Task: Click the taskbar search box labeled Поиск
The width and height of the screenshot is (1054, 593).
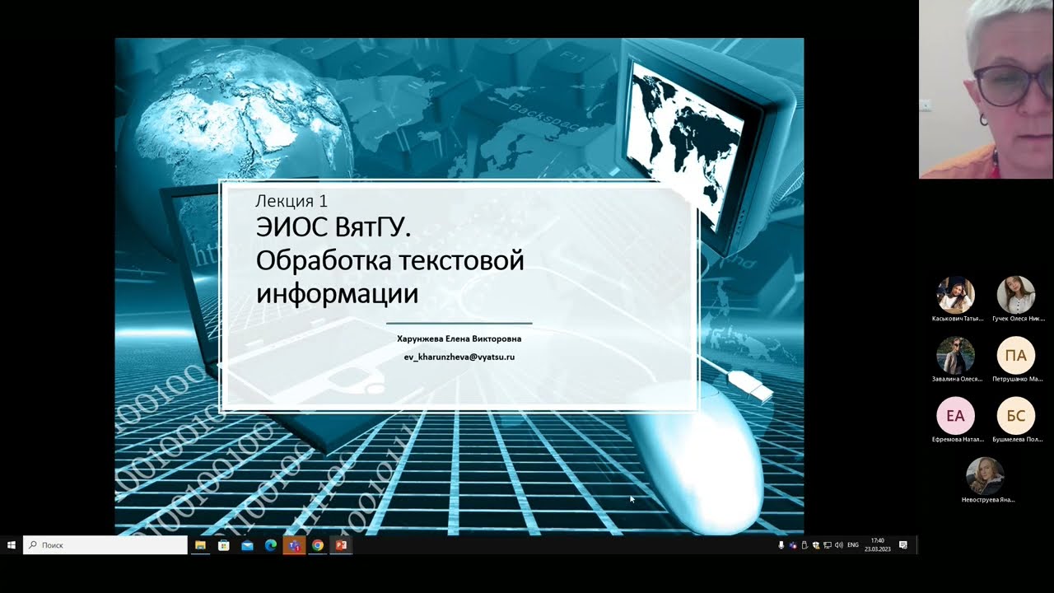Action: click(105, 545)
